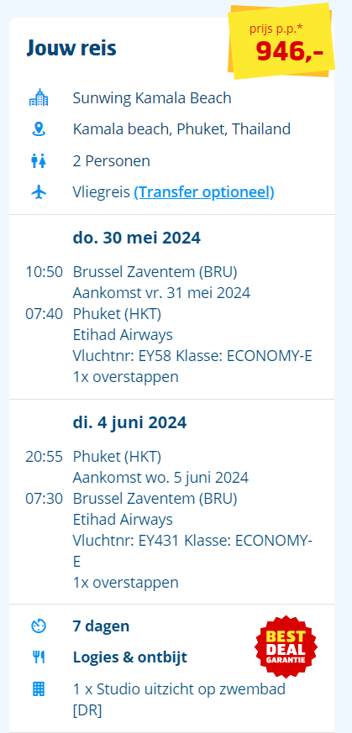
Task: Click the clock duration icon
Action: 39,626
